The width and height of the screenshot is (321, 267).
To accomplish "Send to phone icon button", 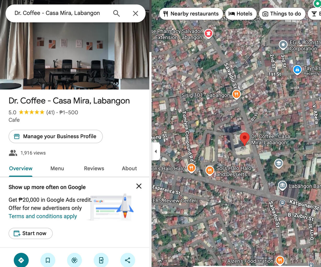I will coord(101,260).
